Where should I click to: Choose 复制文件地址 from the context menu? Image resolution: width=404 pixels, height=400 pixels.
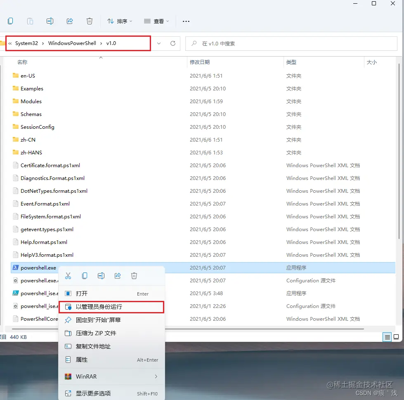[x=111, y=346]
